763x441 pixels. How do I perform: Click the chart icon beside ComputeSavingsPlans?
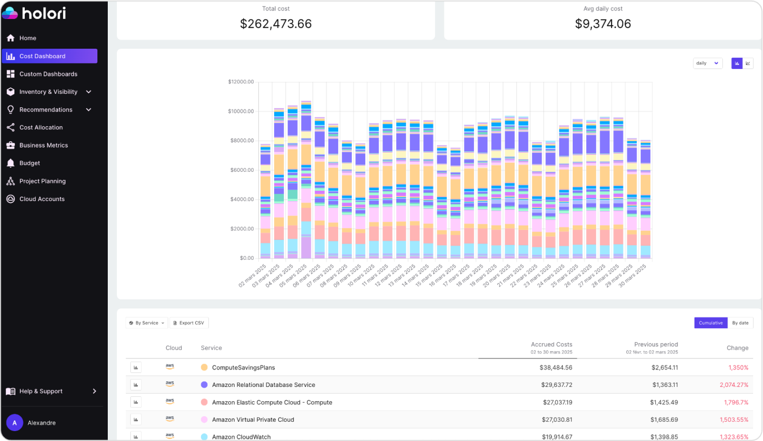[x=136, y=367]
